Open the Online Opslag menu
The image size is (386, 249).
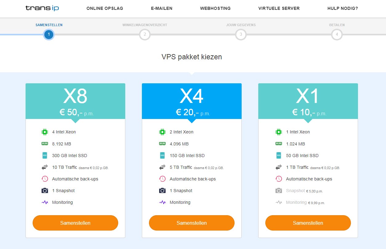coord(105,8)
